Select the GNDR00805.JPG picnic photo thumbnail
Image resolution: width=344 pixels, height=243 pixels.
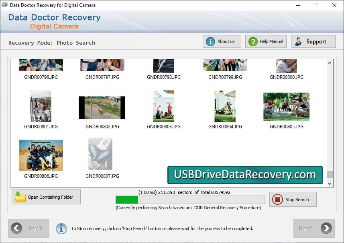coord(286,107)
